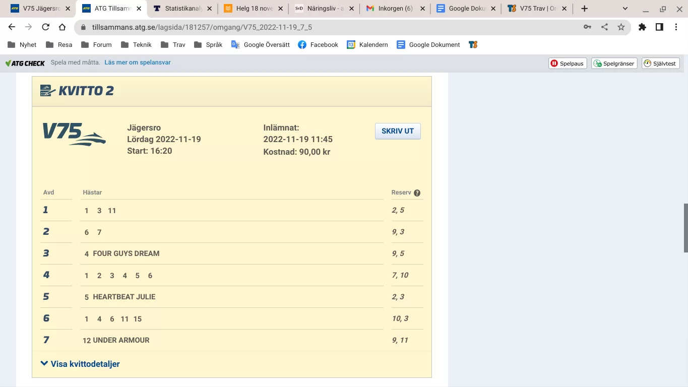Click the Spelpaus button
Screen dimensions: 688x387
pos(568,63)
